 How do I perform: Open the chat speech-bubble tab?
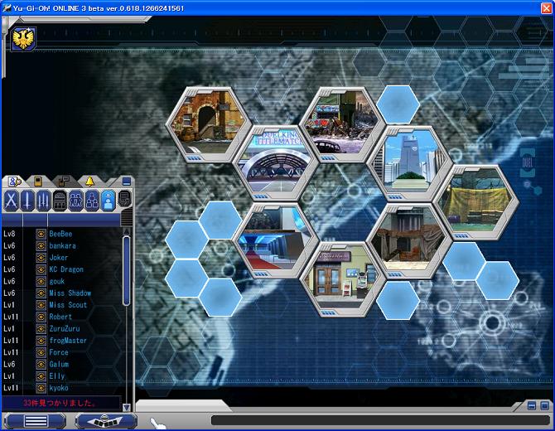[x=64, y=182]
